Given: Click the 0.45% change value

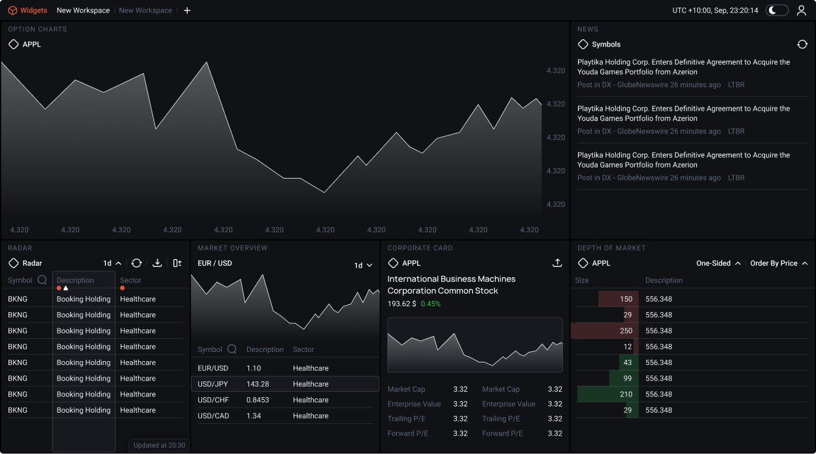Looking at the screenshot, I should (x=431, y=304).
